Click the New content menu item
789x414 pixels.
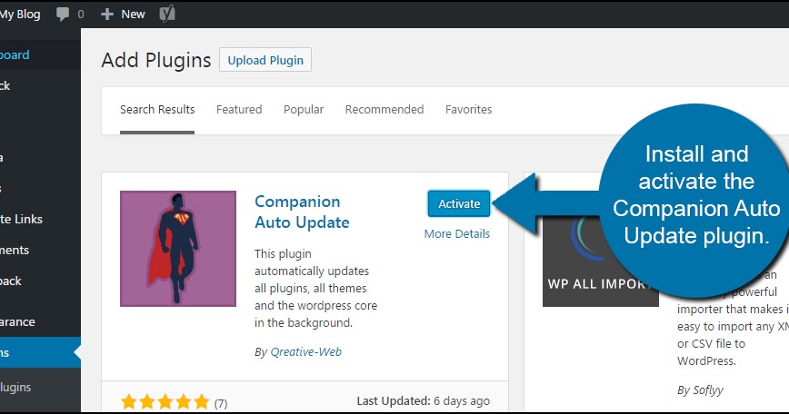click(x=133, y=14)
